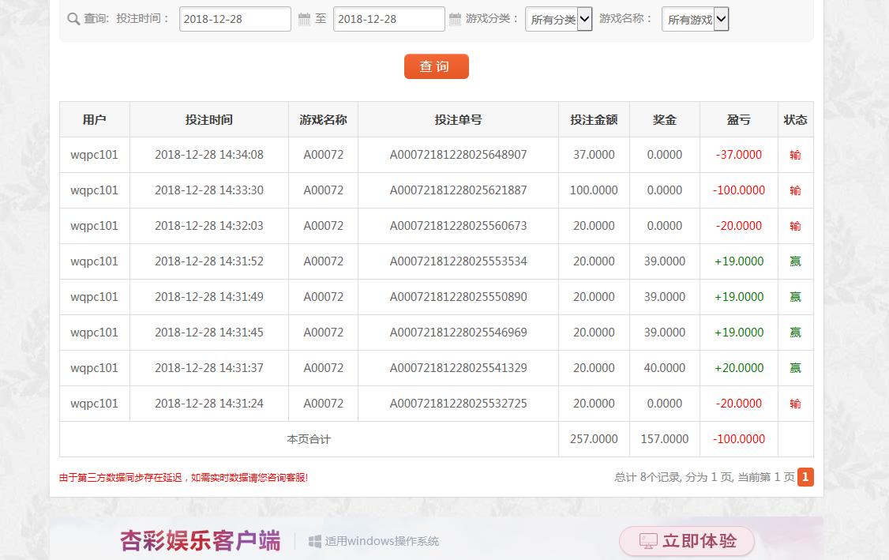This screenshot has width=889, height=560.
Task: Click total bet amount 257.0000
Action: point(594,439)
